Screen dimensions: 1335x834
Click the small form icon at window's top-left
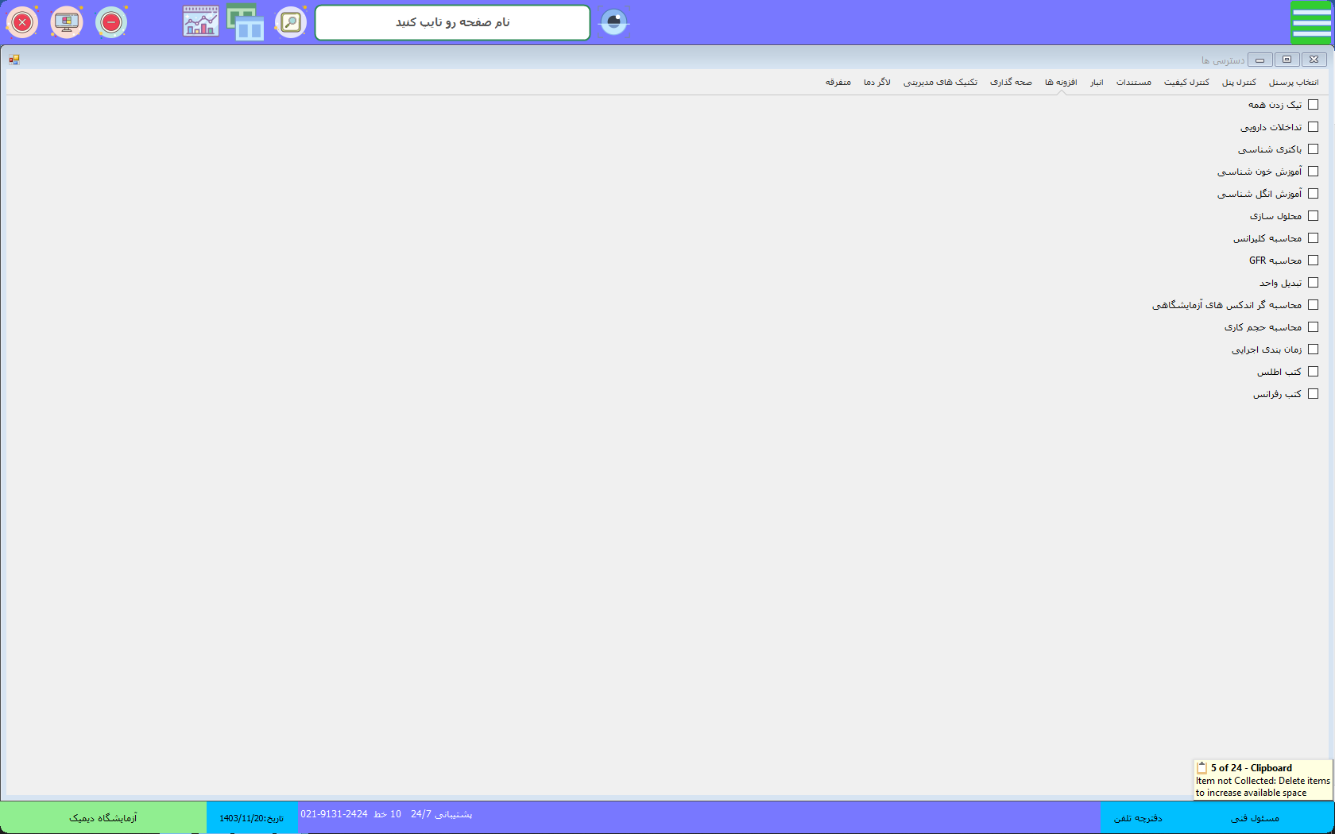14,60
